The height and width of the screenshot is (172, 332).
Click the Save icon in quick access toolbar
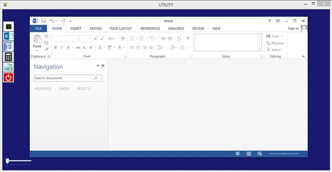[x=44, y=21]
